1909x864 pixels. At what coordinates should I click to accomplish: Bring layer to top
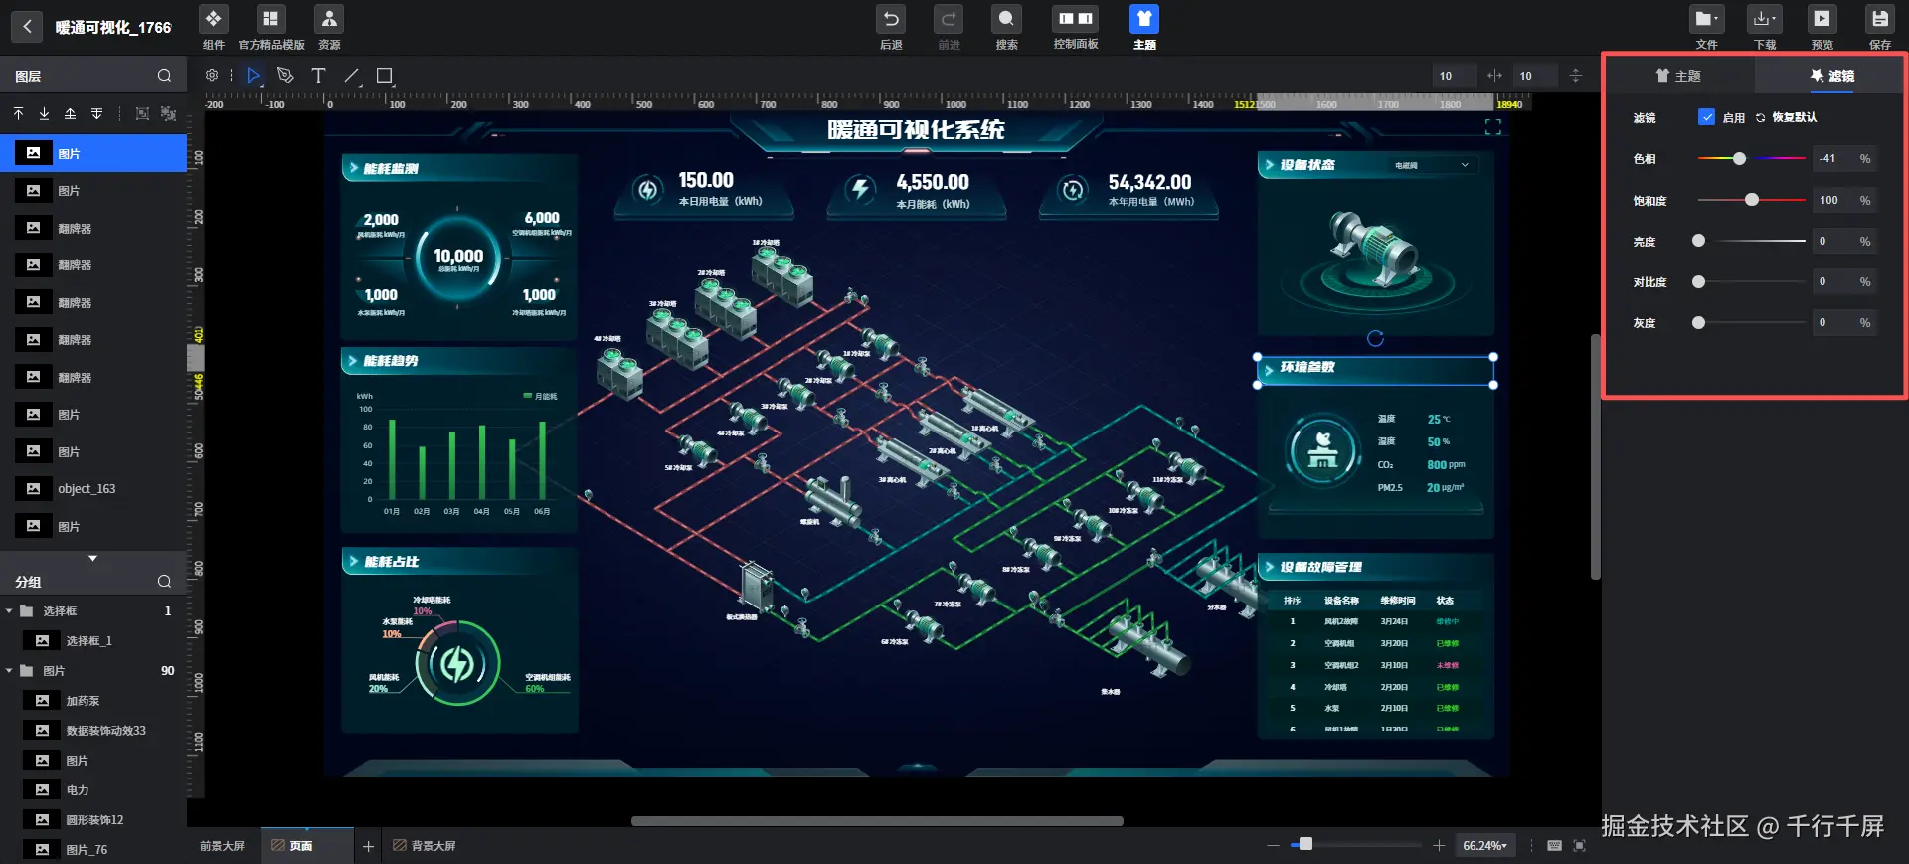[x=18, y=113]
